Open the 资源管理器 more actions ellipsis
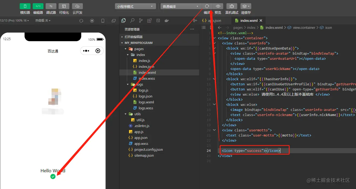This screenshot has width=356, height=189. pyautogui.click(x=192, y=29)
